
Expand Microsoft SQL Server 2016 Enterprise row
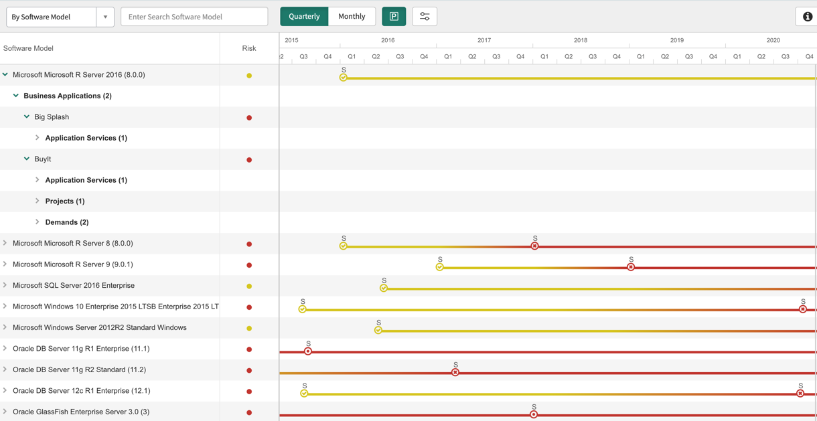(x=5, y=285)
